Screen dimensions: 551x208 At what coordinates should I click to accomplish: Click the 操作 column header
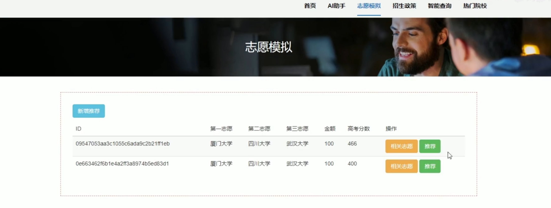[391, 129]
